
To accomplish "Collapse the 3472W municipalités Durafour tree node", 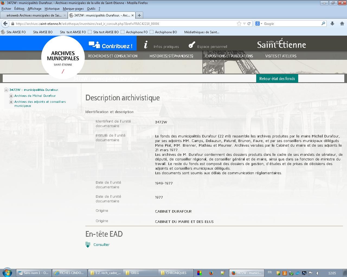I will [x=6, y=90].
